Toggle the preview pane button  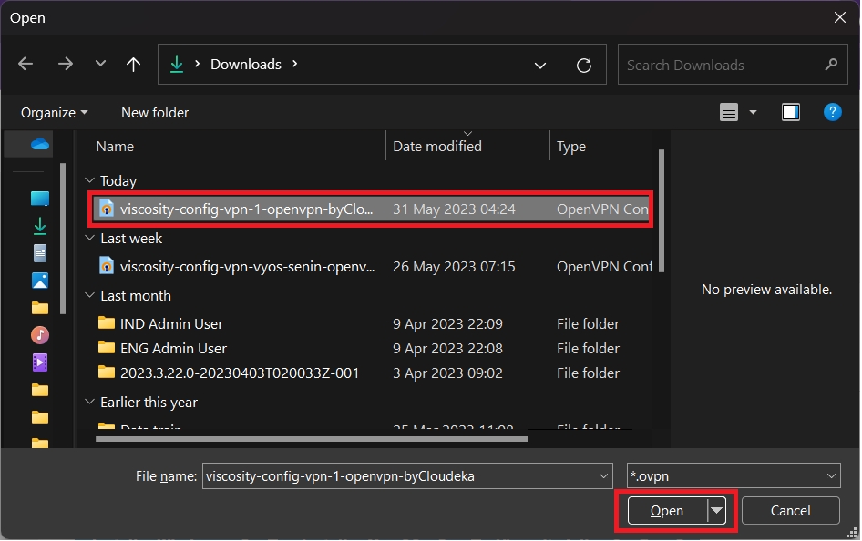point(790,112)
